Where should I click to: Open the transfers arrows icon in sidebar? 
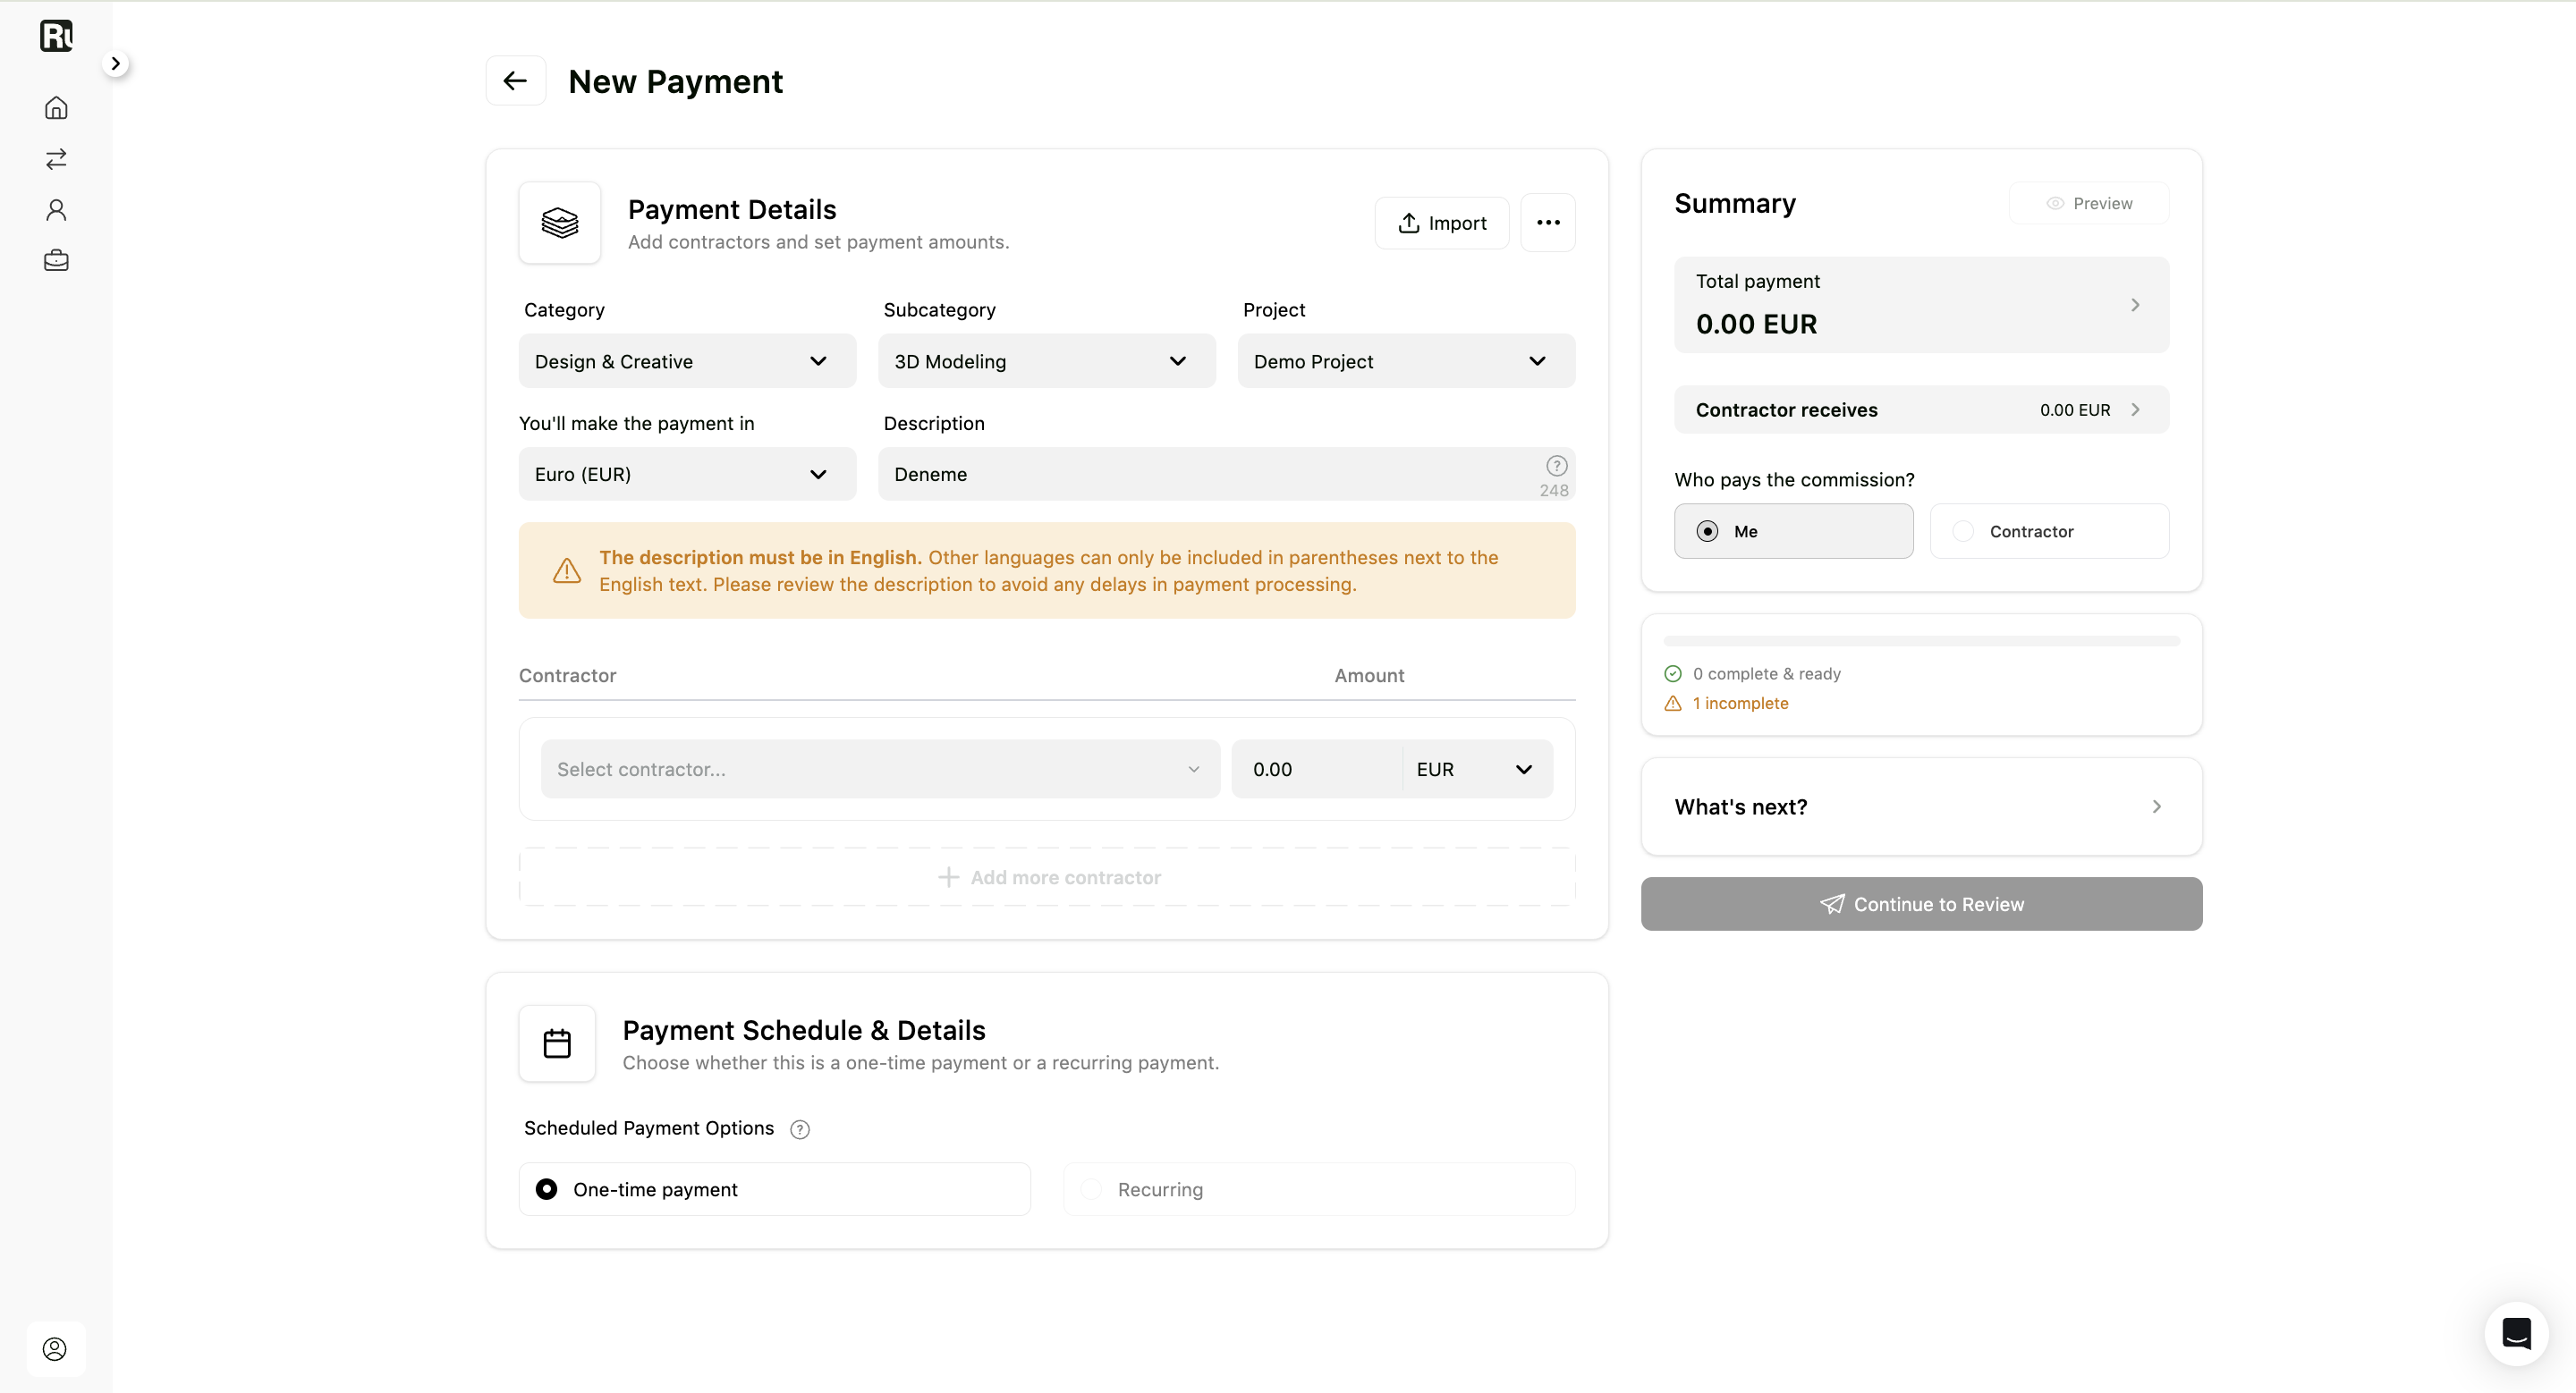[x=56, y=159]
